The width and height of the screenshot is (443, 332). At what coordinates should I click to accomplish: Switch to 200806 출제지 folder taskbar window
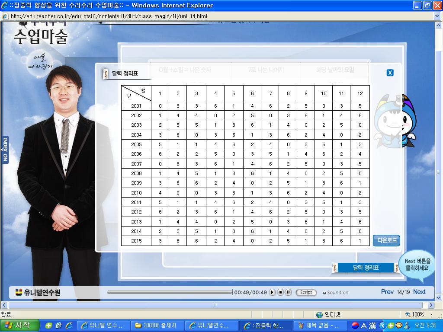point(157,326)
